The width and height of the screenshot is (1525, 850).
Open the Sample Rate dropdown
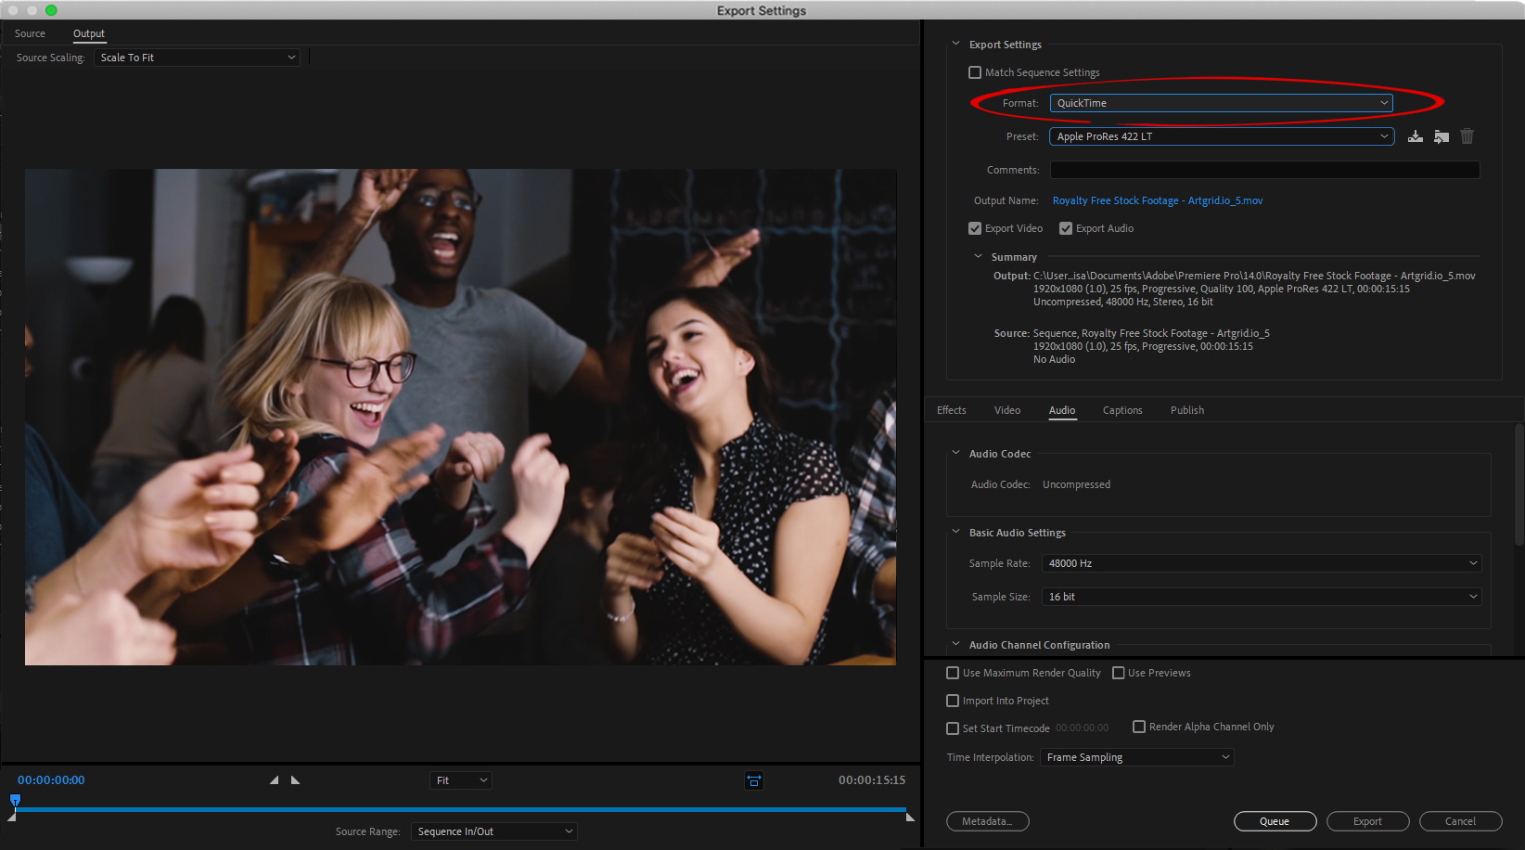(x=1261, y=563)
